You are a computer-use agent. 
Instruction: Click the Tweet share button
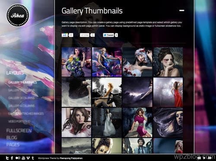pos(108,35)
